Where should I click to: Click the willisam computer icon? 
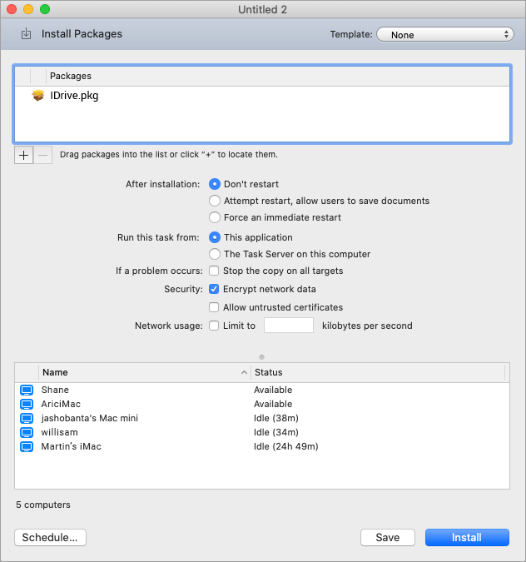[27, 432]
